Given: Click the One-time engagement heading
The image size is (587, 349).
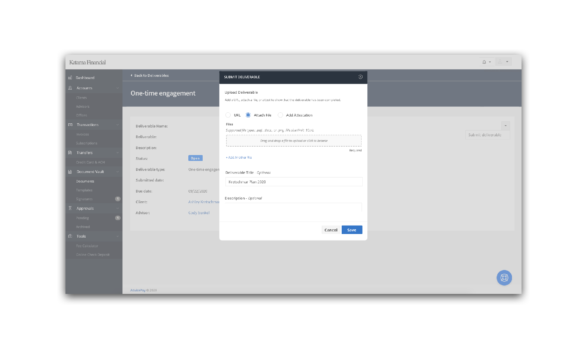Looking at the screenshot, I should point(163,93).
